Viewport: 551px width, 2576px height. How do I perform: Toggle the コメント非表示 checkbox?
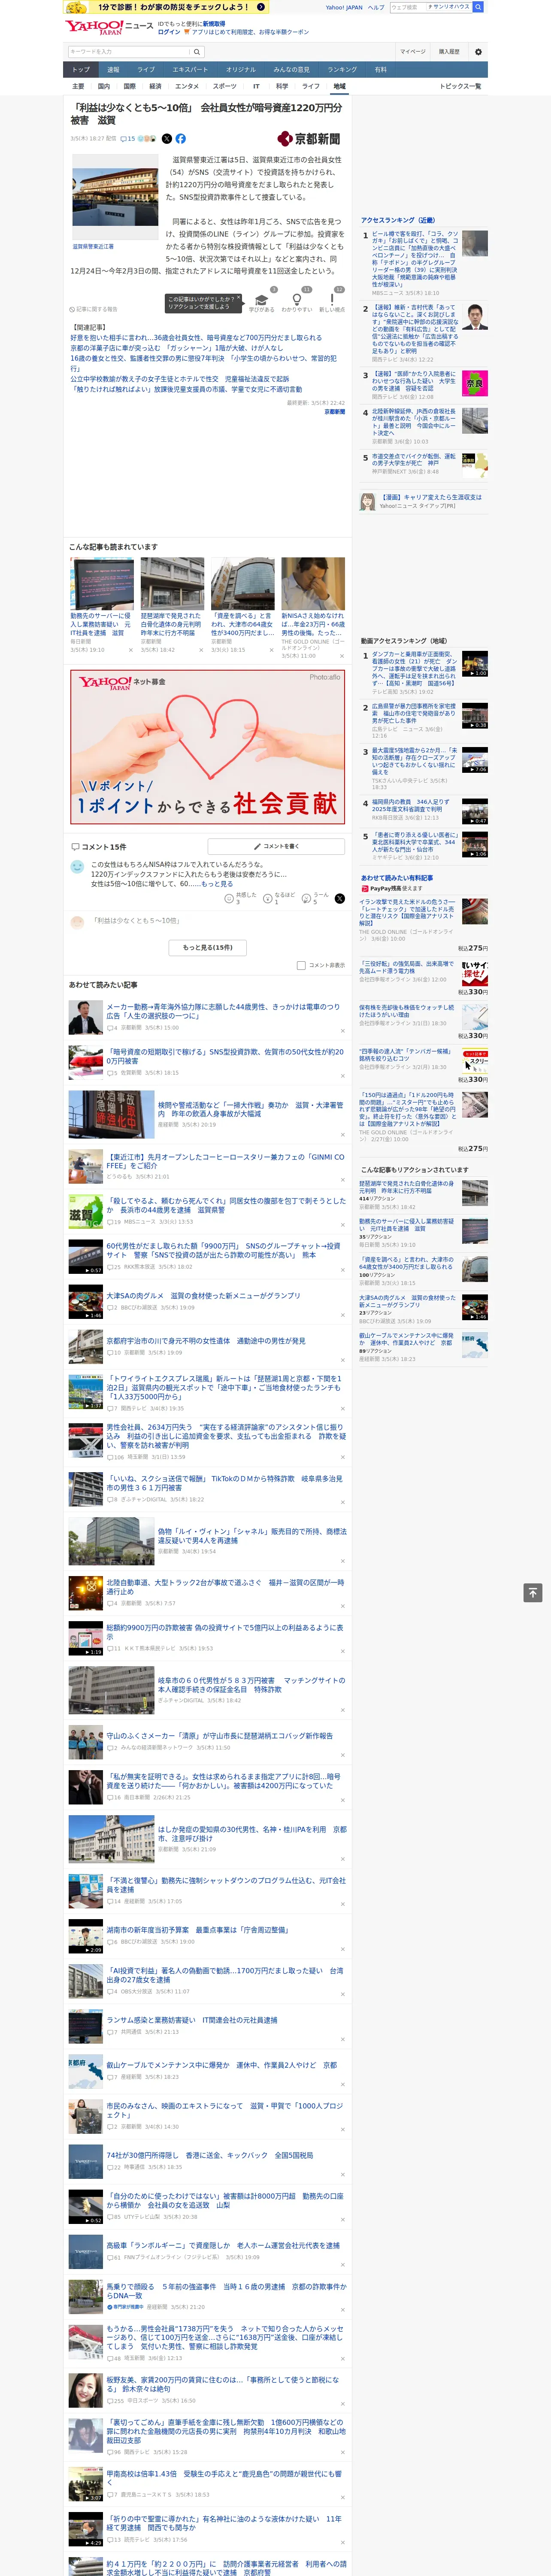coord(301,966)
